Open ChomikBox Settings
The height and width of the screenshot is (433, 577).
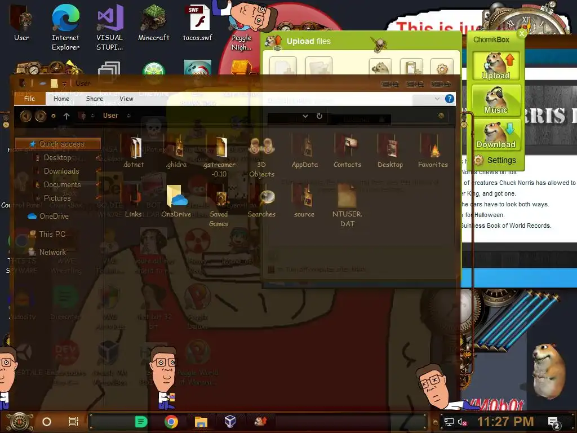click(495, 160)
